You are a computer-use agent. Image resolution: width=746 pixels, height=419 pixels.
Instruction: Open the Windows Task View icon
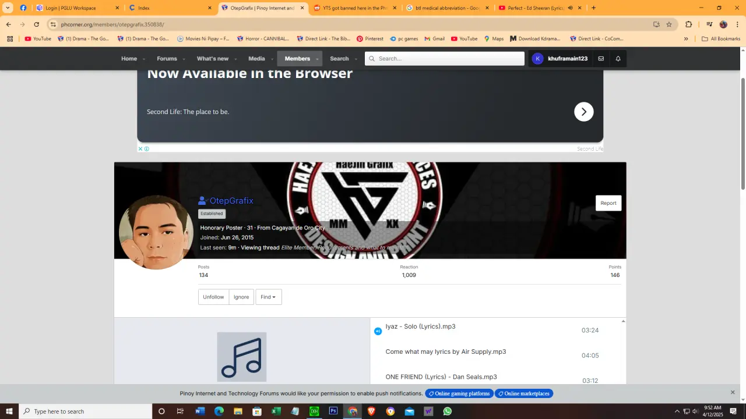coord(181,411)
